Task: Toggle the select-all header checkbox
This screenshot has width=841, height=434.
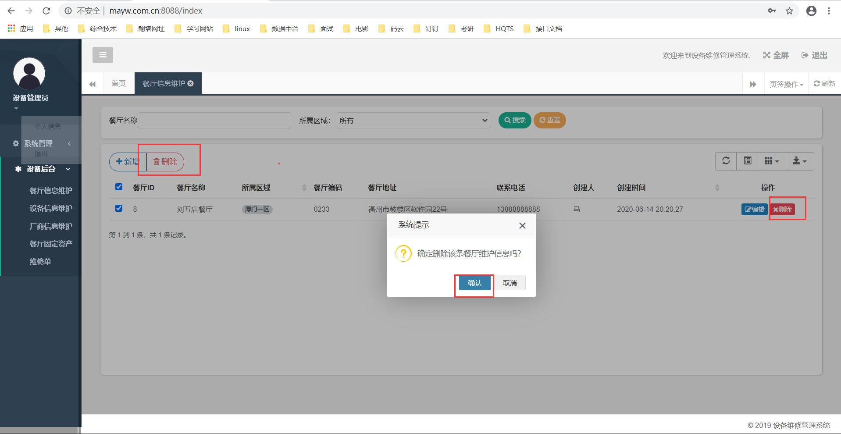Action: [118, 187]
